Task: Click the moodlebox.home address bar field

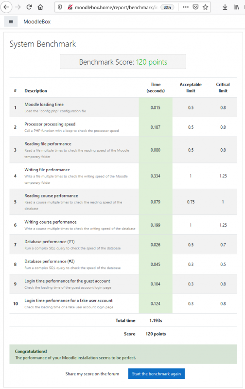Action: [116, 7]
